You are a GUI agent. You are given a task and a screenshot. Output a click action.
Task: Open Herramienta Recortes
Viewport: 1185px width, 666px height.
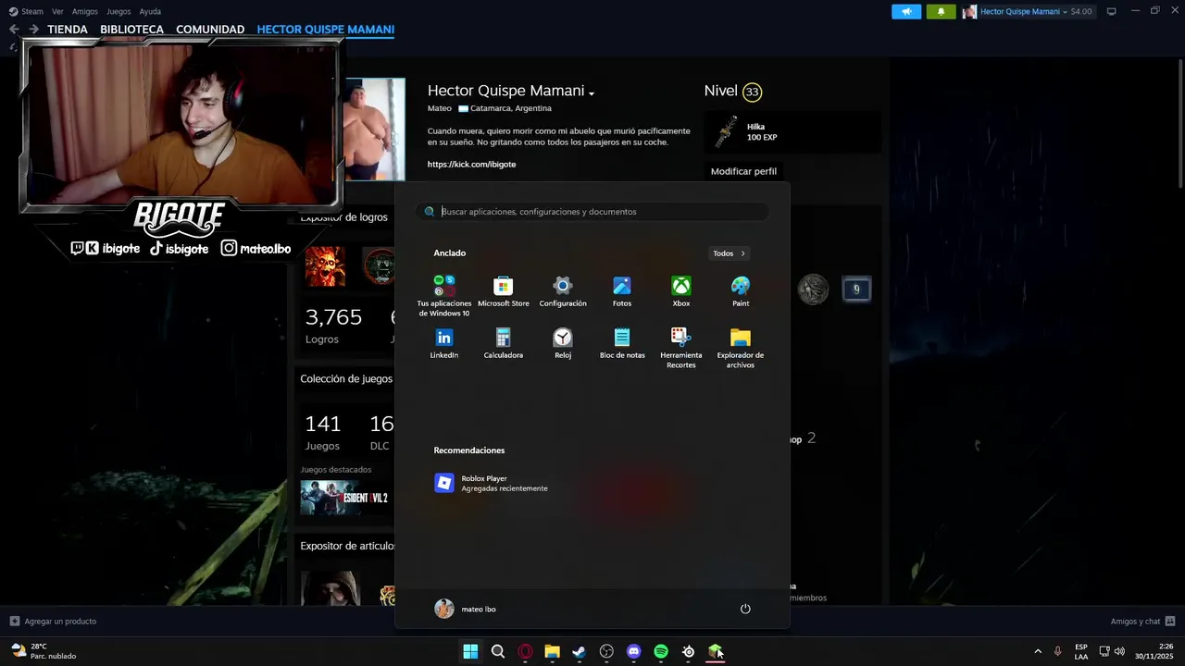tap(681, 348)
